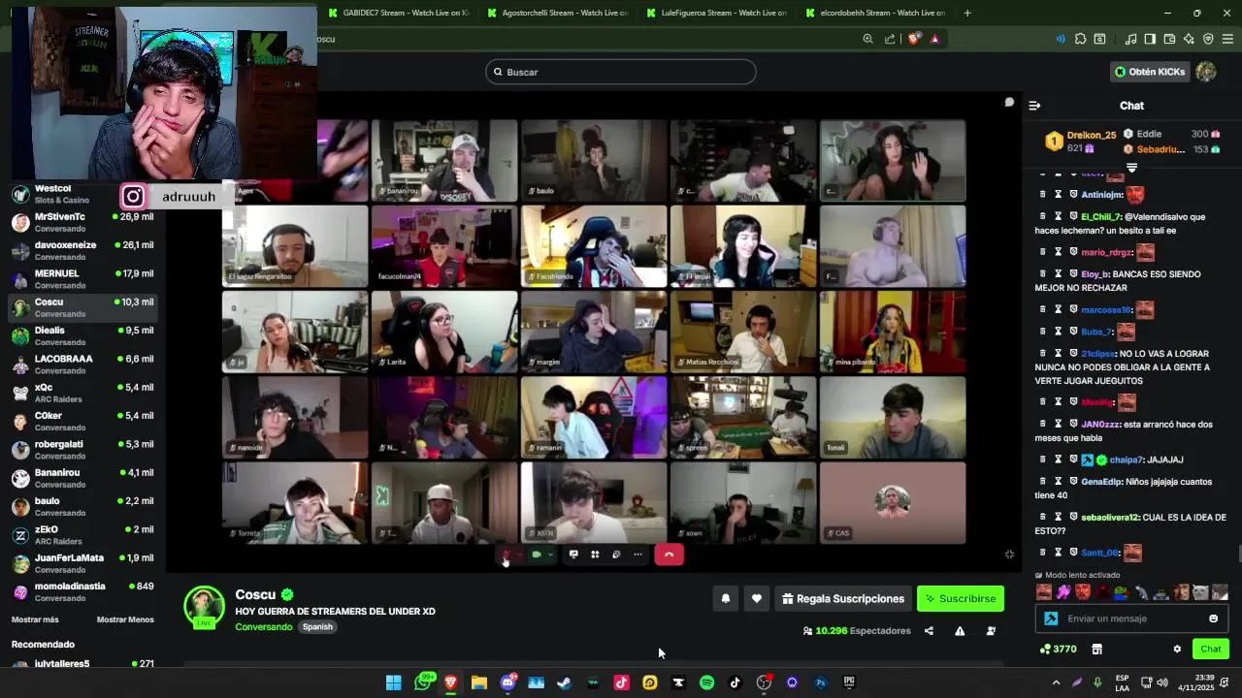Viewport: 1242px width, 698px height.
Task: Click the Dreikon_25 top gifter name
Action: coord(1092,135)
